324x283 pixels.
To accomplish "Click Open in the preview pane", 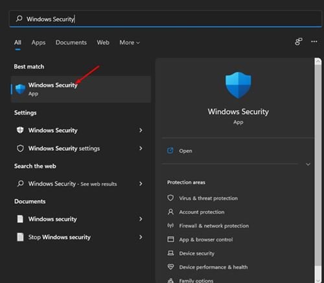I will (185, 151).
